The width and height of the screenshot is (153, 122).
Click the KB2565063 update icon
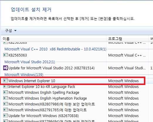[x=5, y=55]
